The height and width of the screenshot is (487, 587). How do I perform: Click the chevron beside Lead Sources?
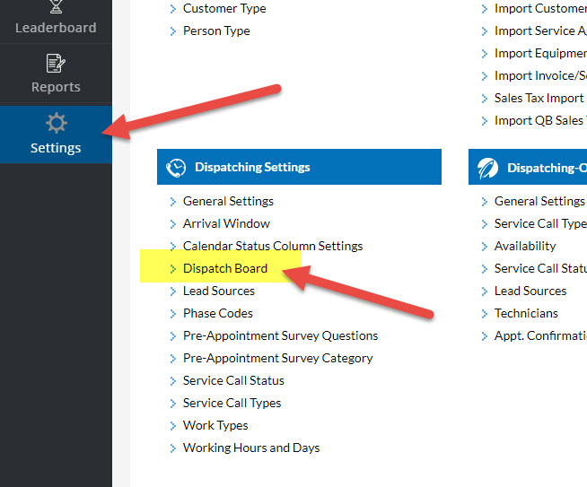[x=173, y=291]
